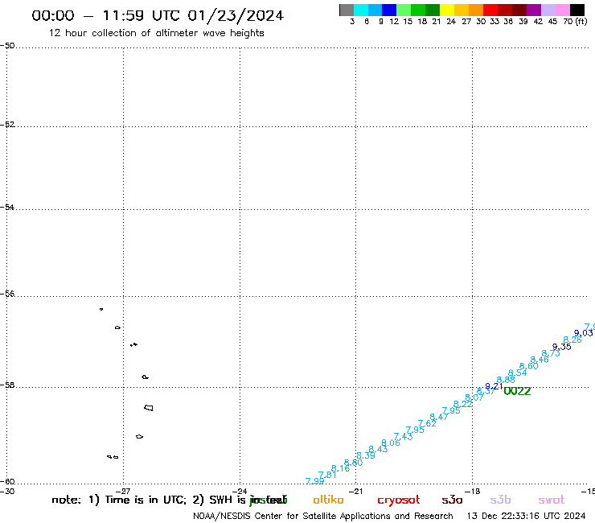Select the 8.16 wave height value
Screen dimensions: 595x523
coord(340,468)
